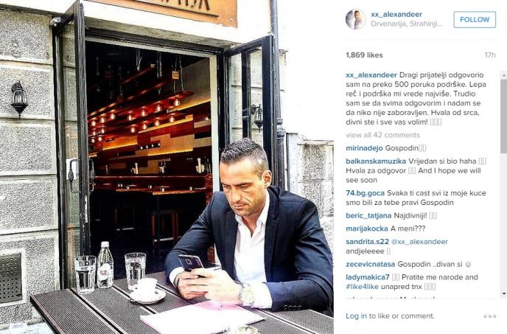Open marijakocka commenter profile
Image resolution: width=507 pixels, height=334 pixels.
coord(367,229)
